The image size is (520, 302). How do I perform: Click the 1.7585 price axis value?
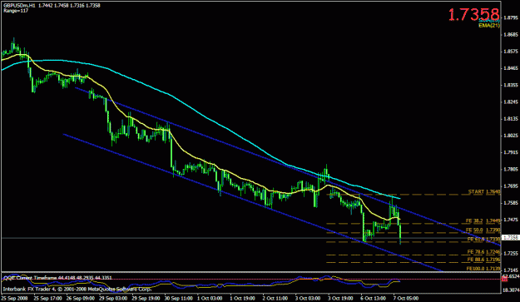[511, 203]
